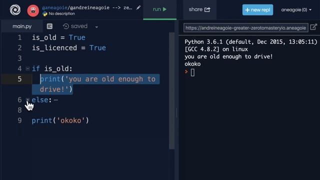Run the program with run button
The image size is (320, 180).
click(160, 9)
